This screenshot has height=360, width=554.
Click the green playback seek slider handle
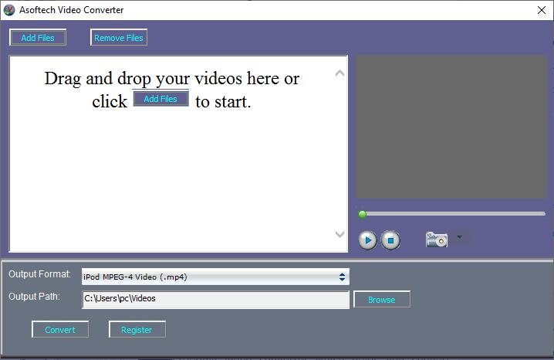[362, 214]
